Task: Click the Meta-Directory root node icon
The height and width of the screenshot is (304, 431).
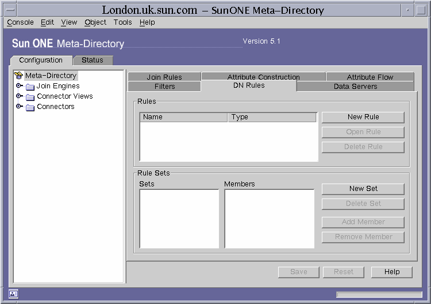Action: (18, 76)
